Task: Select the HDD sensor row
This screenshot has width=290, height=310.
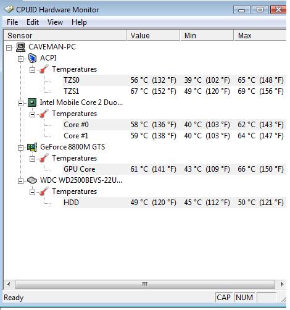Action: [174, 203]
